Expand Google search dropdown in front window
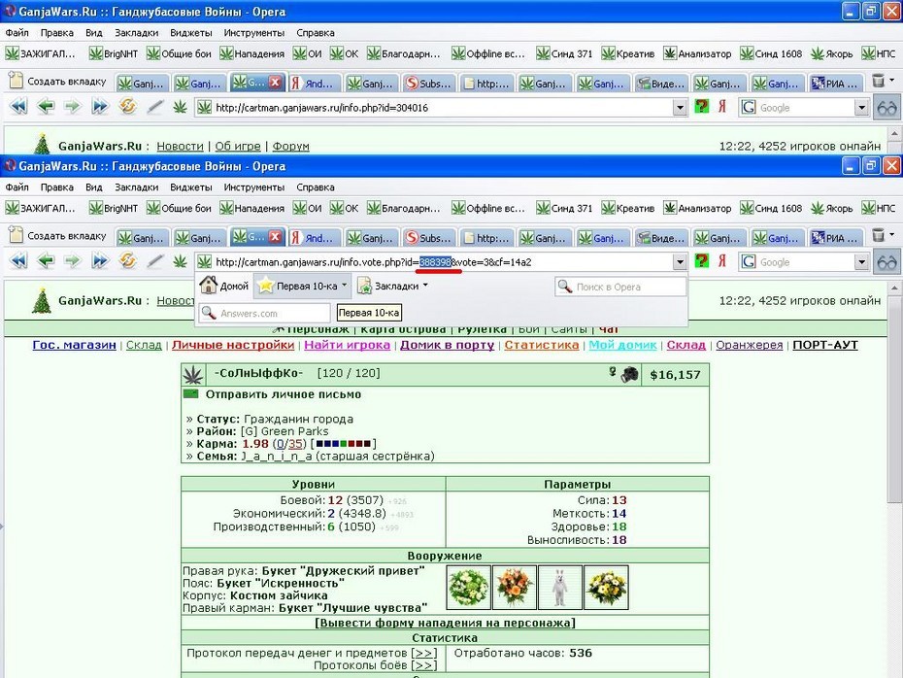Screen dimensions: 903x678 point(861,262)
